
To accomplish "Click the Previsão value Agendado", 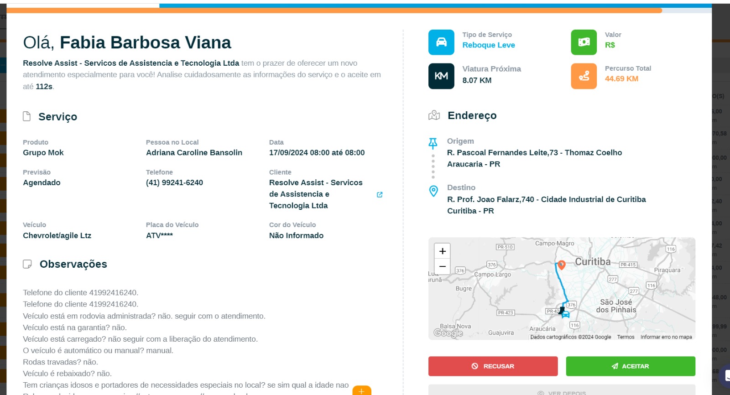I will pyautogui.click(x=42, y=183).
